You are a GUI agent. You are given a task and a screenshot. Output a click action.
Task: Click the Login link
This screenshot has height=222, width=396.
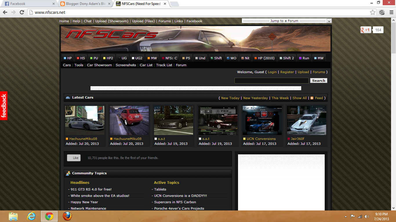coord(272,72)
